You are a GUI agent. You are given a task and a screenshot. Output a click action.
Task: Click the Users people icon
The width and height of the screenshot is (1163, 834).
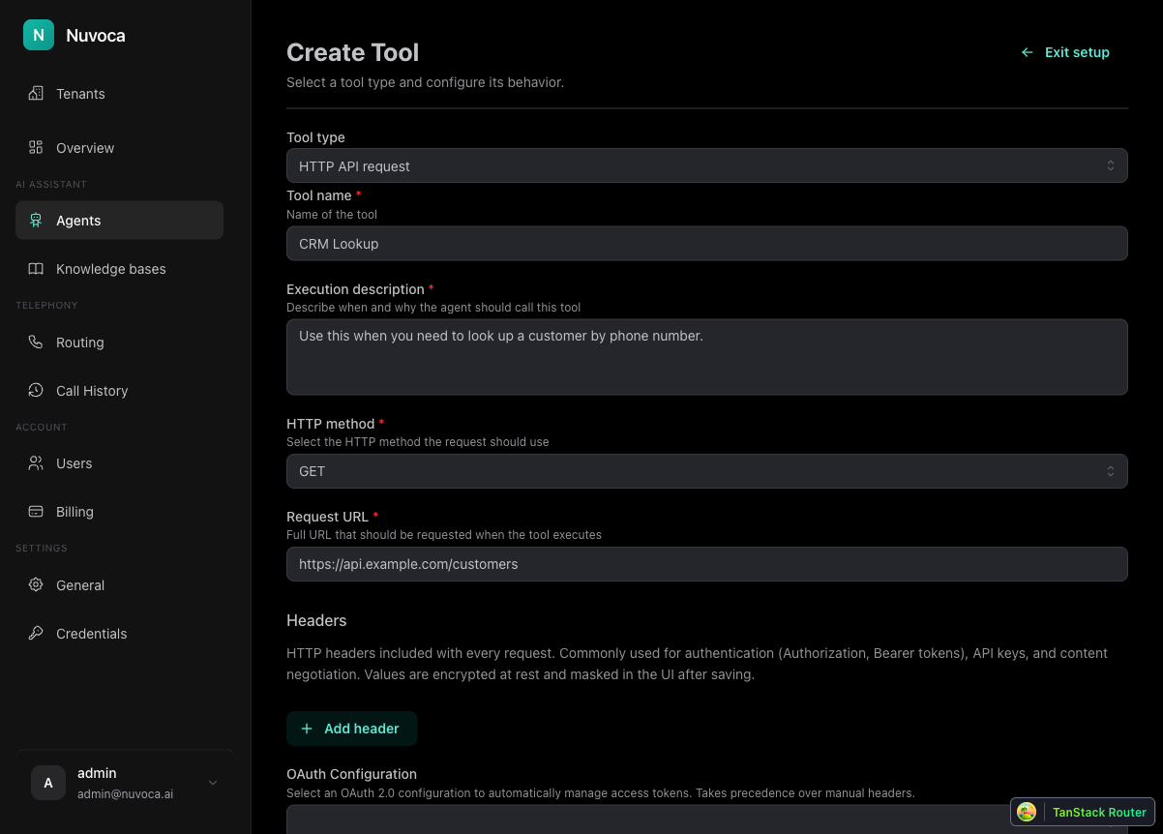tap(36, 462)
